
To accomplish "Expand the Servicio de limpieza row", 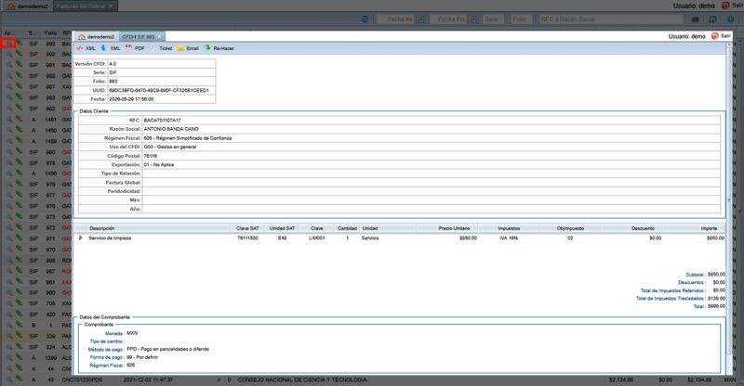I will pos(80,238).
